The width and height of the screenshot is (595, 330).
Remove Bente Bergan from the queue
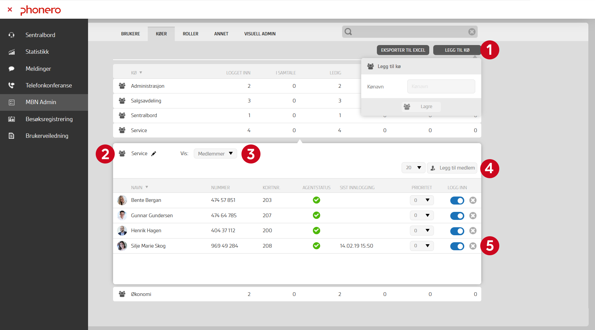[x=473, y=200]
